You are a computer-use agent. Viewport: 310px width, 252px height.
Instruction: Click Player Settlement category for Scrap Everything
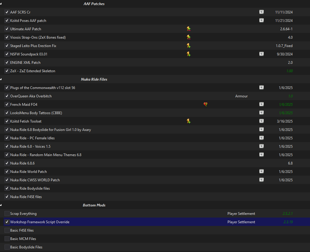coord(241,214)
